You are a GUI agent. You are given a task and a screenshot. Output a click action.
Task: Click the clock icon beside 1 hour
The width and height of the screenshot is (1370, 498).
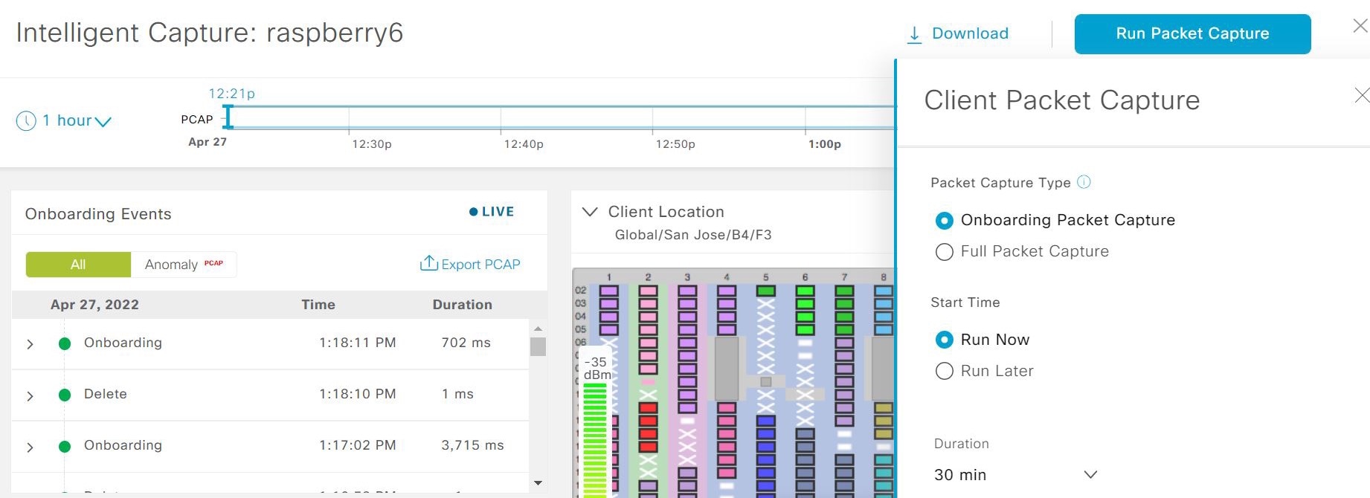pos(26,121)
